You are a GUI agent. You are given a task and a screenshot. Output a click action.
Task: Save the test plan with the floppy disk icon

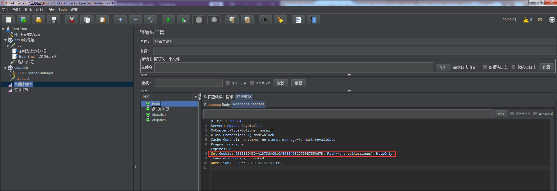[x=54, y=20]
